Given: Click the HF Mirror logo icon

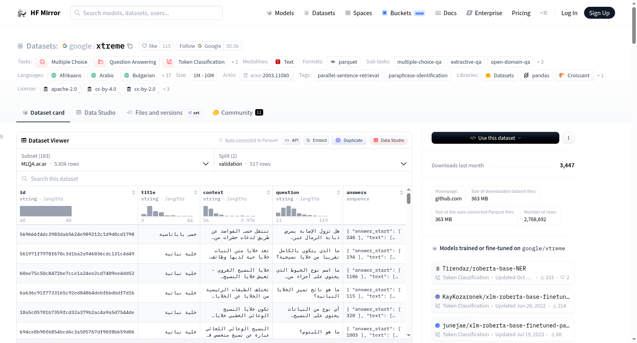Looking at the screenshot, I should pos(22,13).
